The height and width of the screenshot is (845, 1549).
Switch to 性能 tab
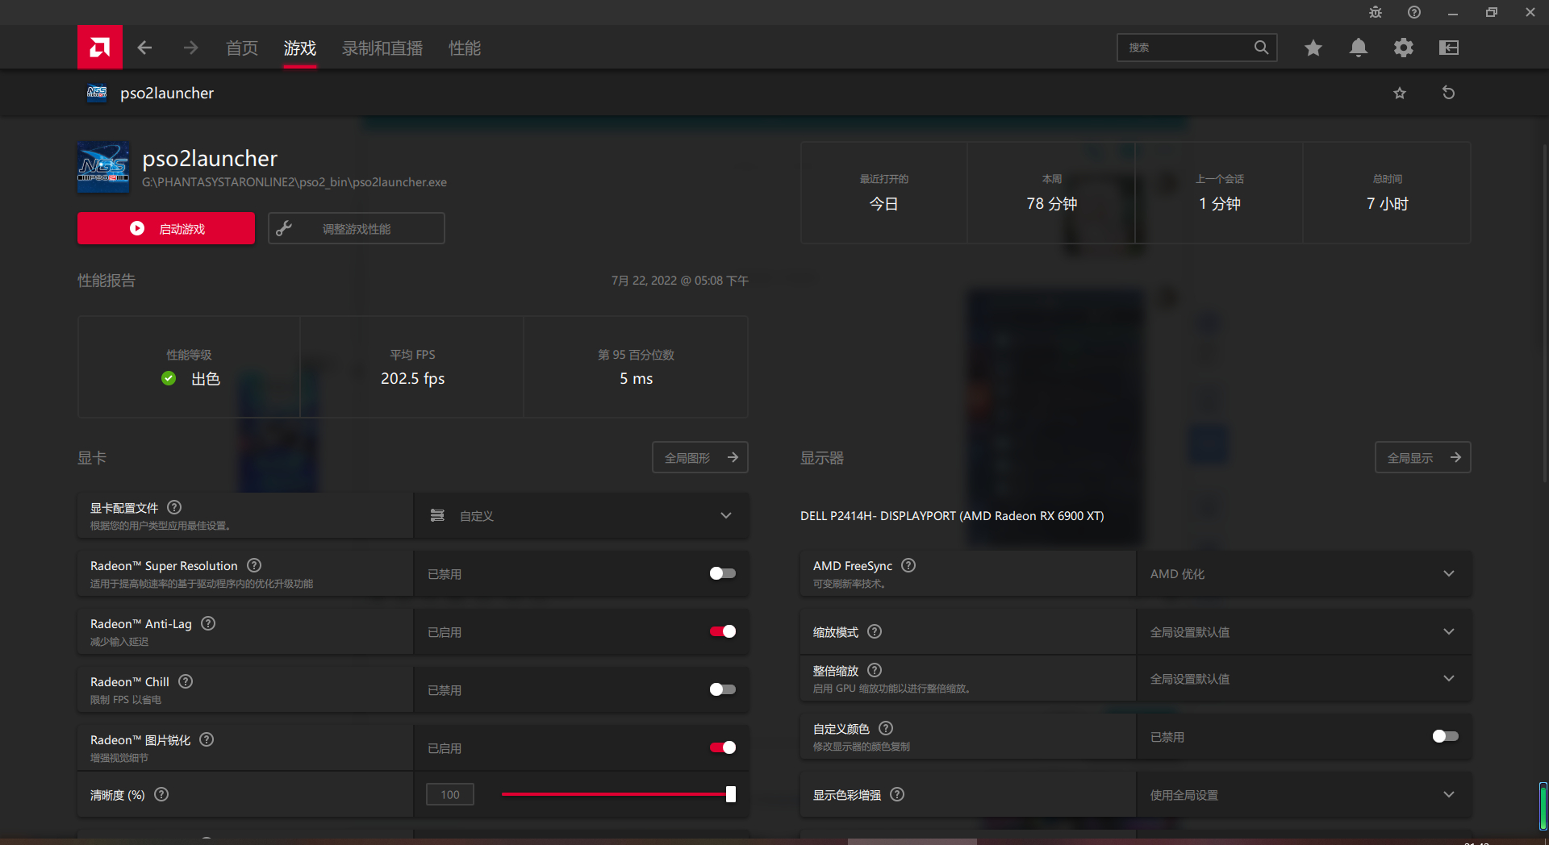pyautogui.click(x=465, y=48)
